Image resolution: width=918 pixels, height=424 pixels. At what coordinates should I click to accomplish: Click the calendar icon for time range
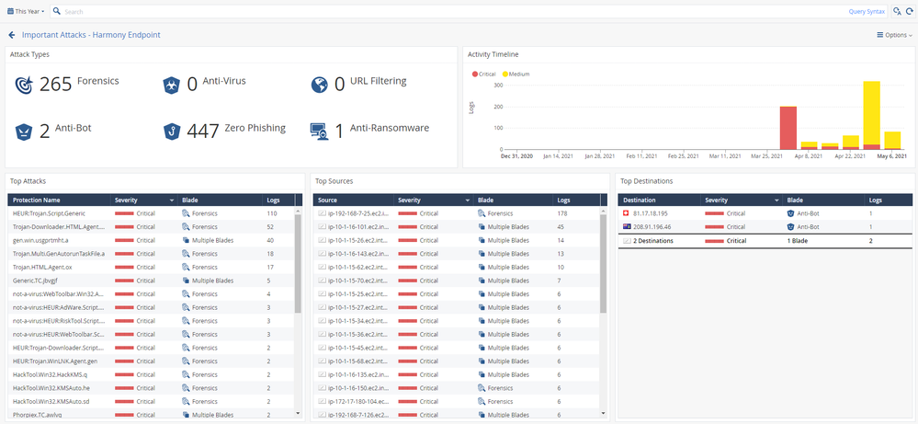[x=10, y=11]
